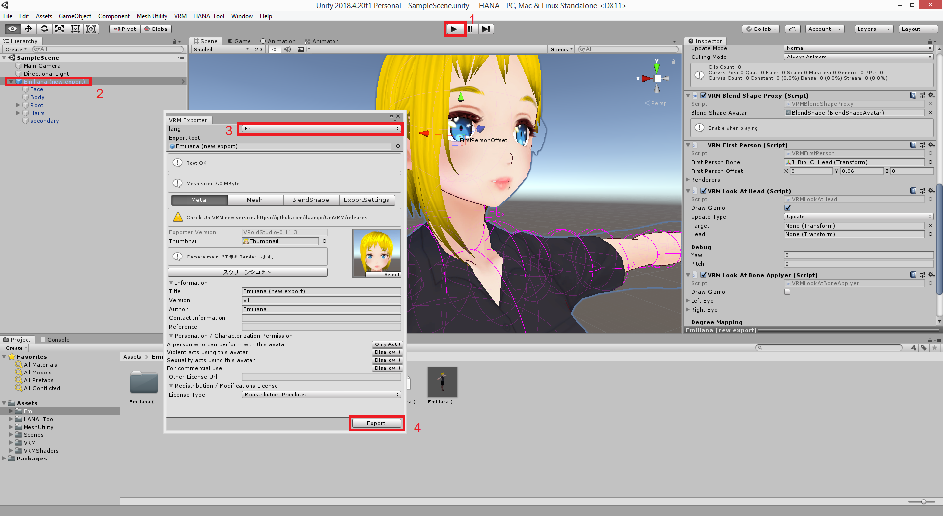The width and height of the screenshot is (943, 516).
Task: Open For commercial use dropdown
Action: (388, 368)
